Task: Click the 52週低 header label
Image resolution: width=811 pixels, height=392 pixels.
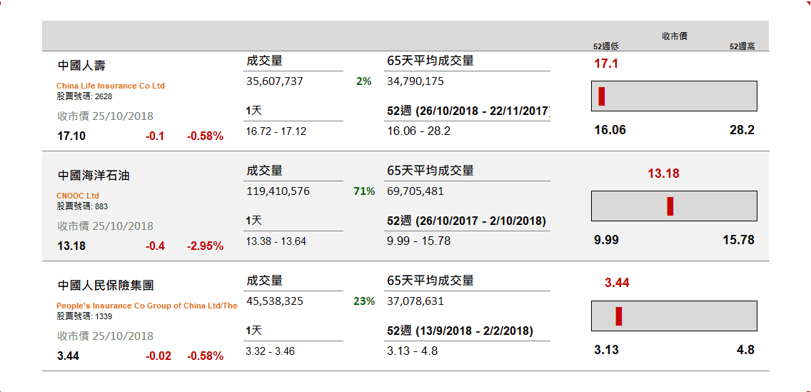Action: pyautogui.click(x=606, y=46)
